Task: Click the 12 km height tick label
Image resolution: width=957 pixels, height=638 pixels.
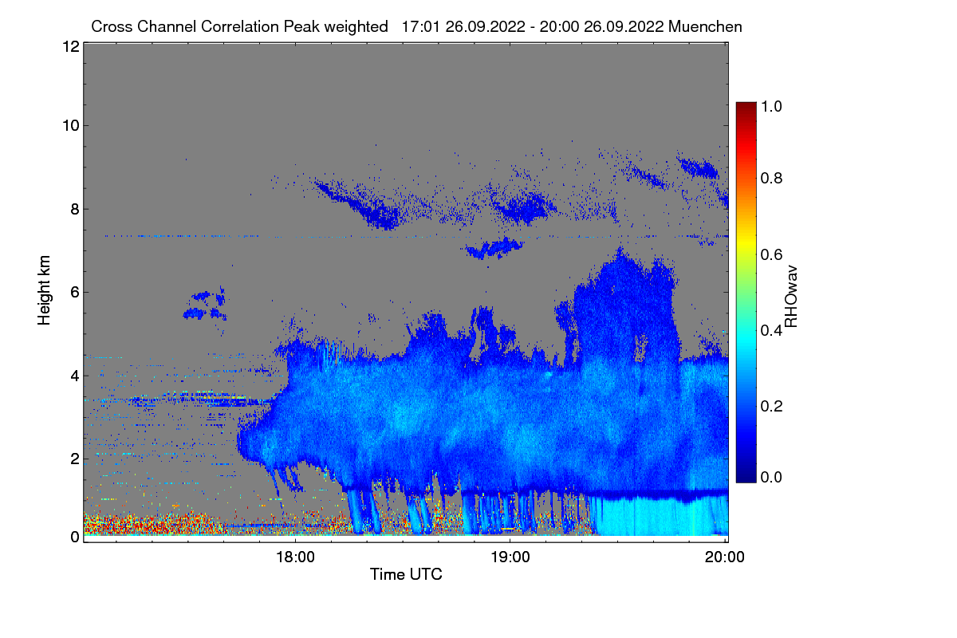Action: [x=69, y=47]
